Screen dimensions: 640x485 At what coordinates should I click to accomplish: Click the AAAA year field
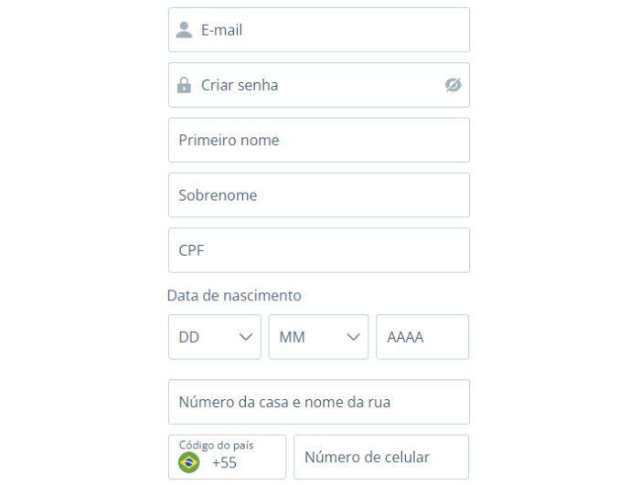coord(422,337)
